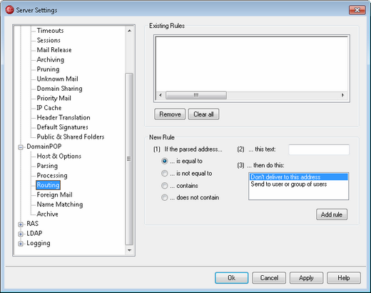Screen dimensions: 371x293
Task: Collapse the DomainPOP tree node
Action: (x=21, y=147)
